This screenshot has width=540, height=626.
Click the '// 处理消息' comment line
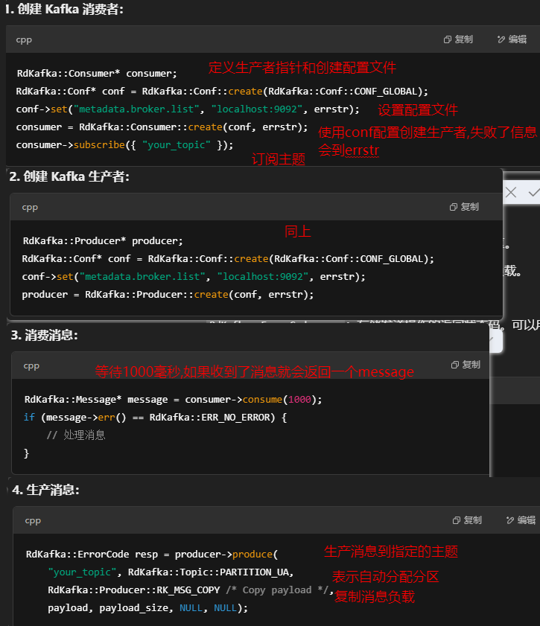click(76, 435)
